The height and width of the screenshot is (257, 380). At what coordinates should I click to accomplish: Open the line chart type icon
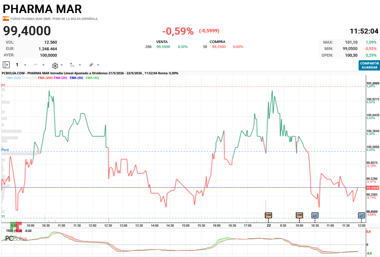click(36, 65)
